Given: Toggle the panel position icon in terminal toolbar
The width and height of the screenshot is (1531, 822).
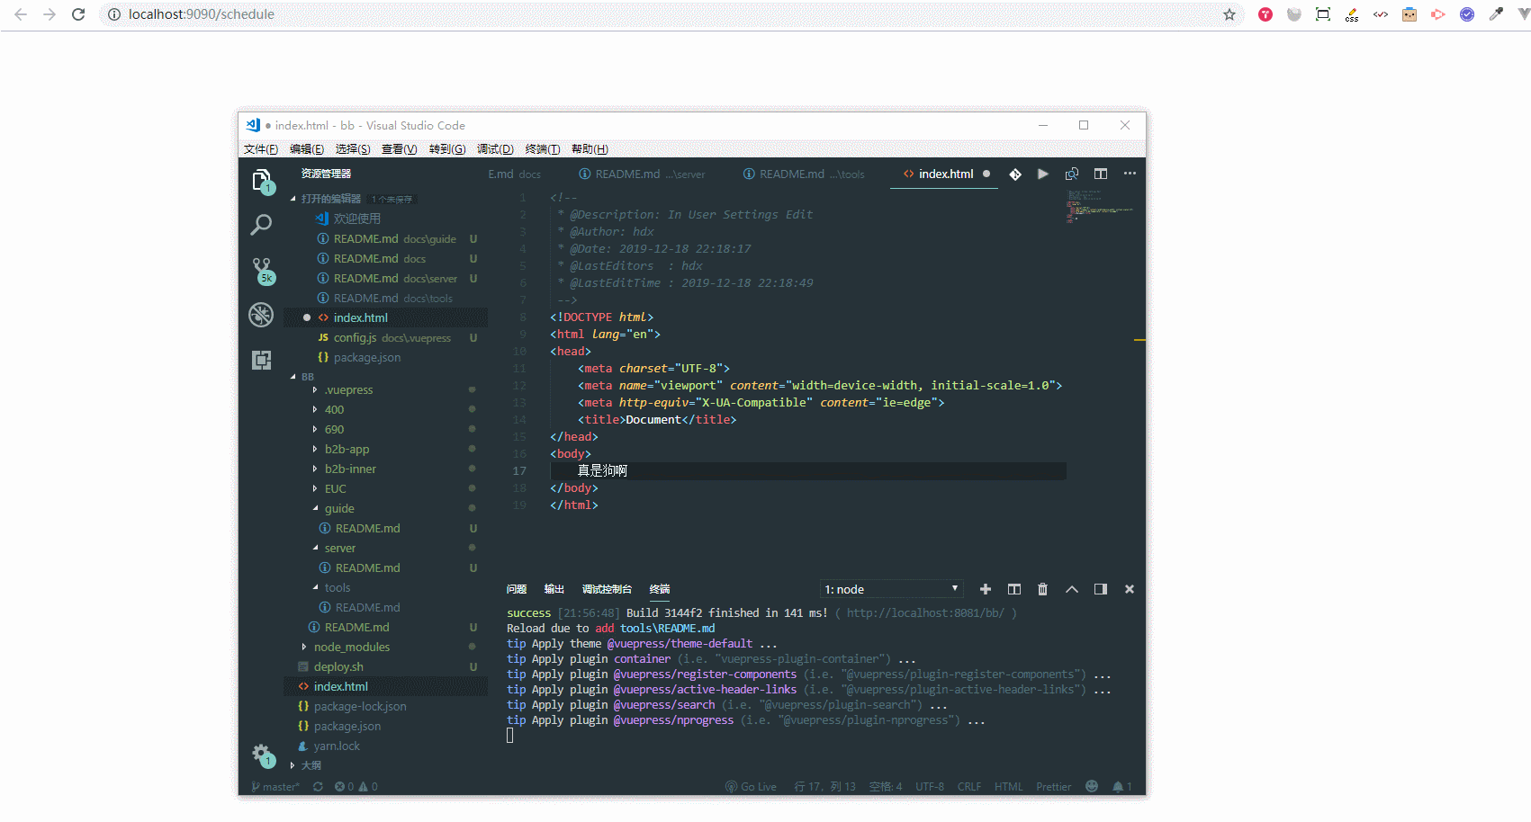Looking at the screenshot, I should tap(1101, 589).
